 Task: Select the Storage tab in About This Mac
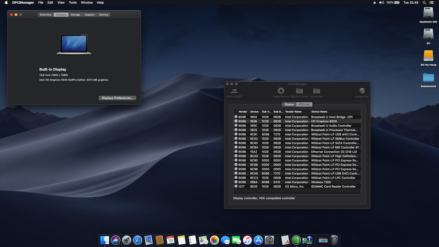coord(75,15)
